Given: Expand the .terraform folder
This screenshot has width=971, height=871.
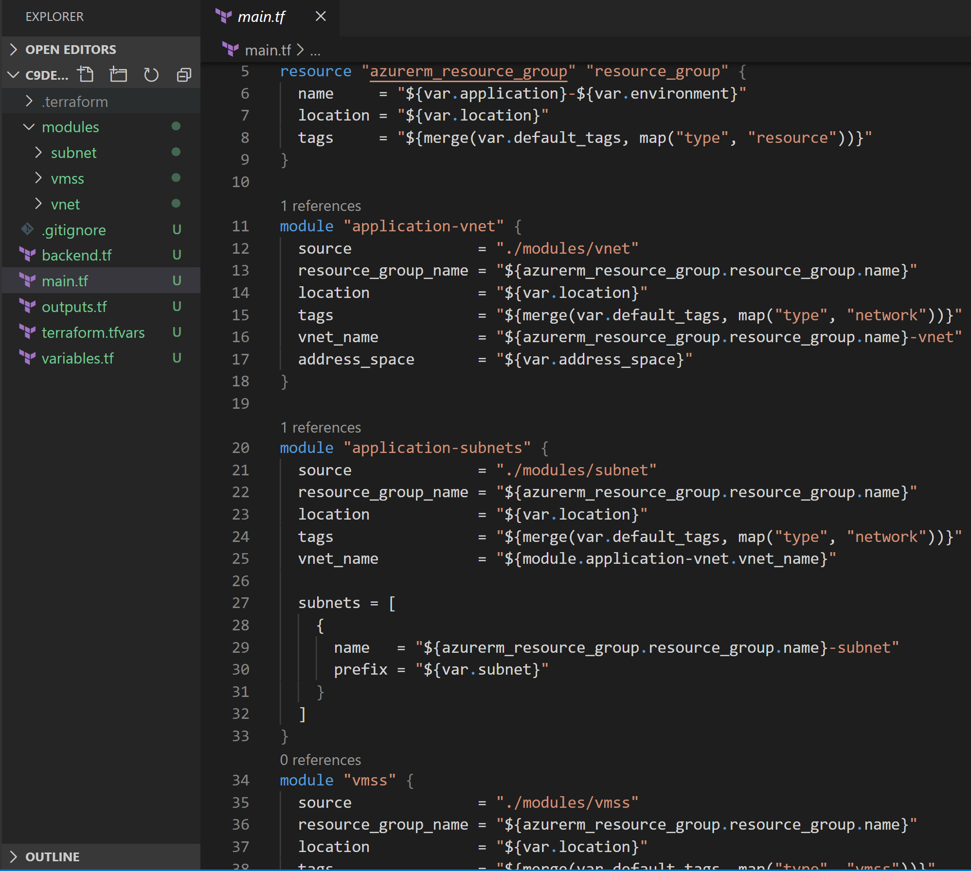Looking at the screenshot, I should [x=101, y=101].
